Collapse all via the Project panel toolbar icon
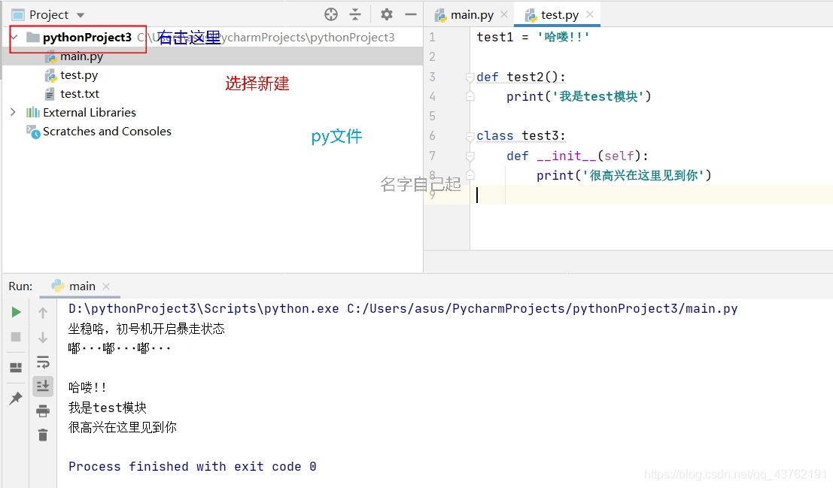This screenshot has width=833, height=488. pos(355,14)
